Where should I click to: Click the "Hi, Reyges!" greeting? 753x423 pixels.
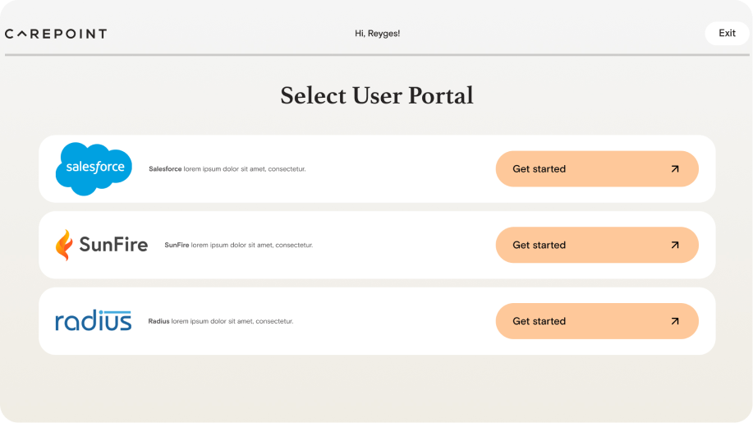click(x=377, y=34)
